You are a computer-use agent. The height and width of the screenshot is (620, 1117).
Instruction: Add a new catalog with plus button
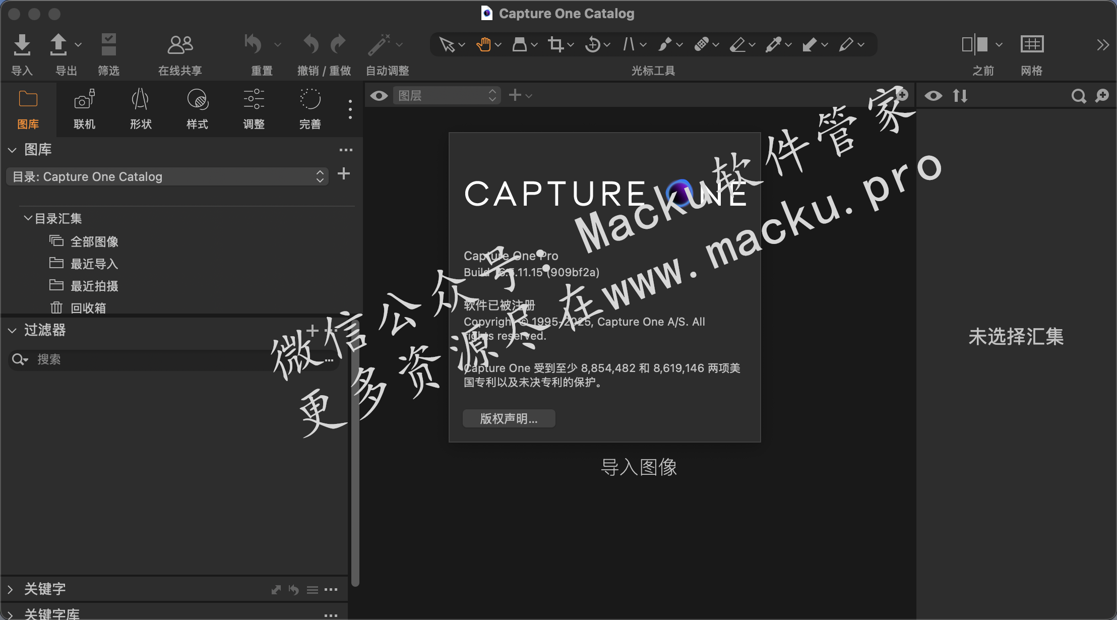[x=344, y=174]
